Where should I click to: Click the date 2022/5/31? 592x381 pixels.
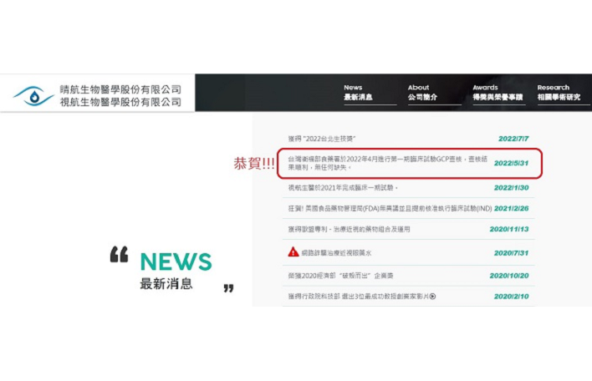point(511,163)
